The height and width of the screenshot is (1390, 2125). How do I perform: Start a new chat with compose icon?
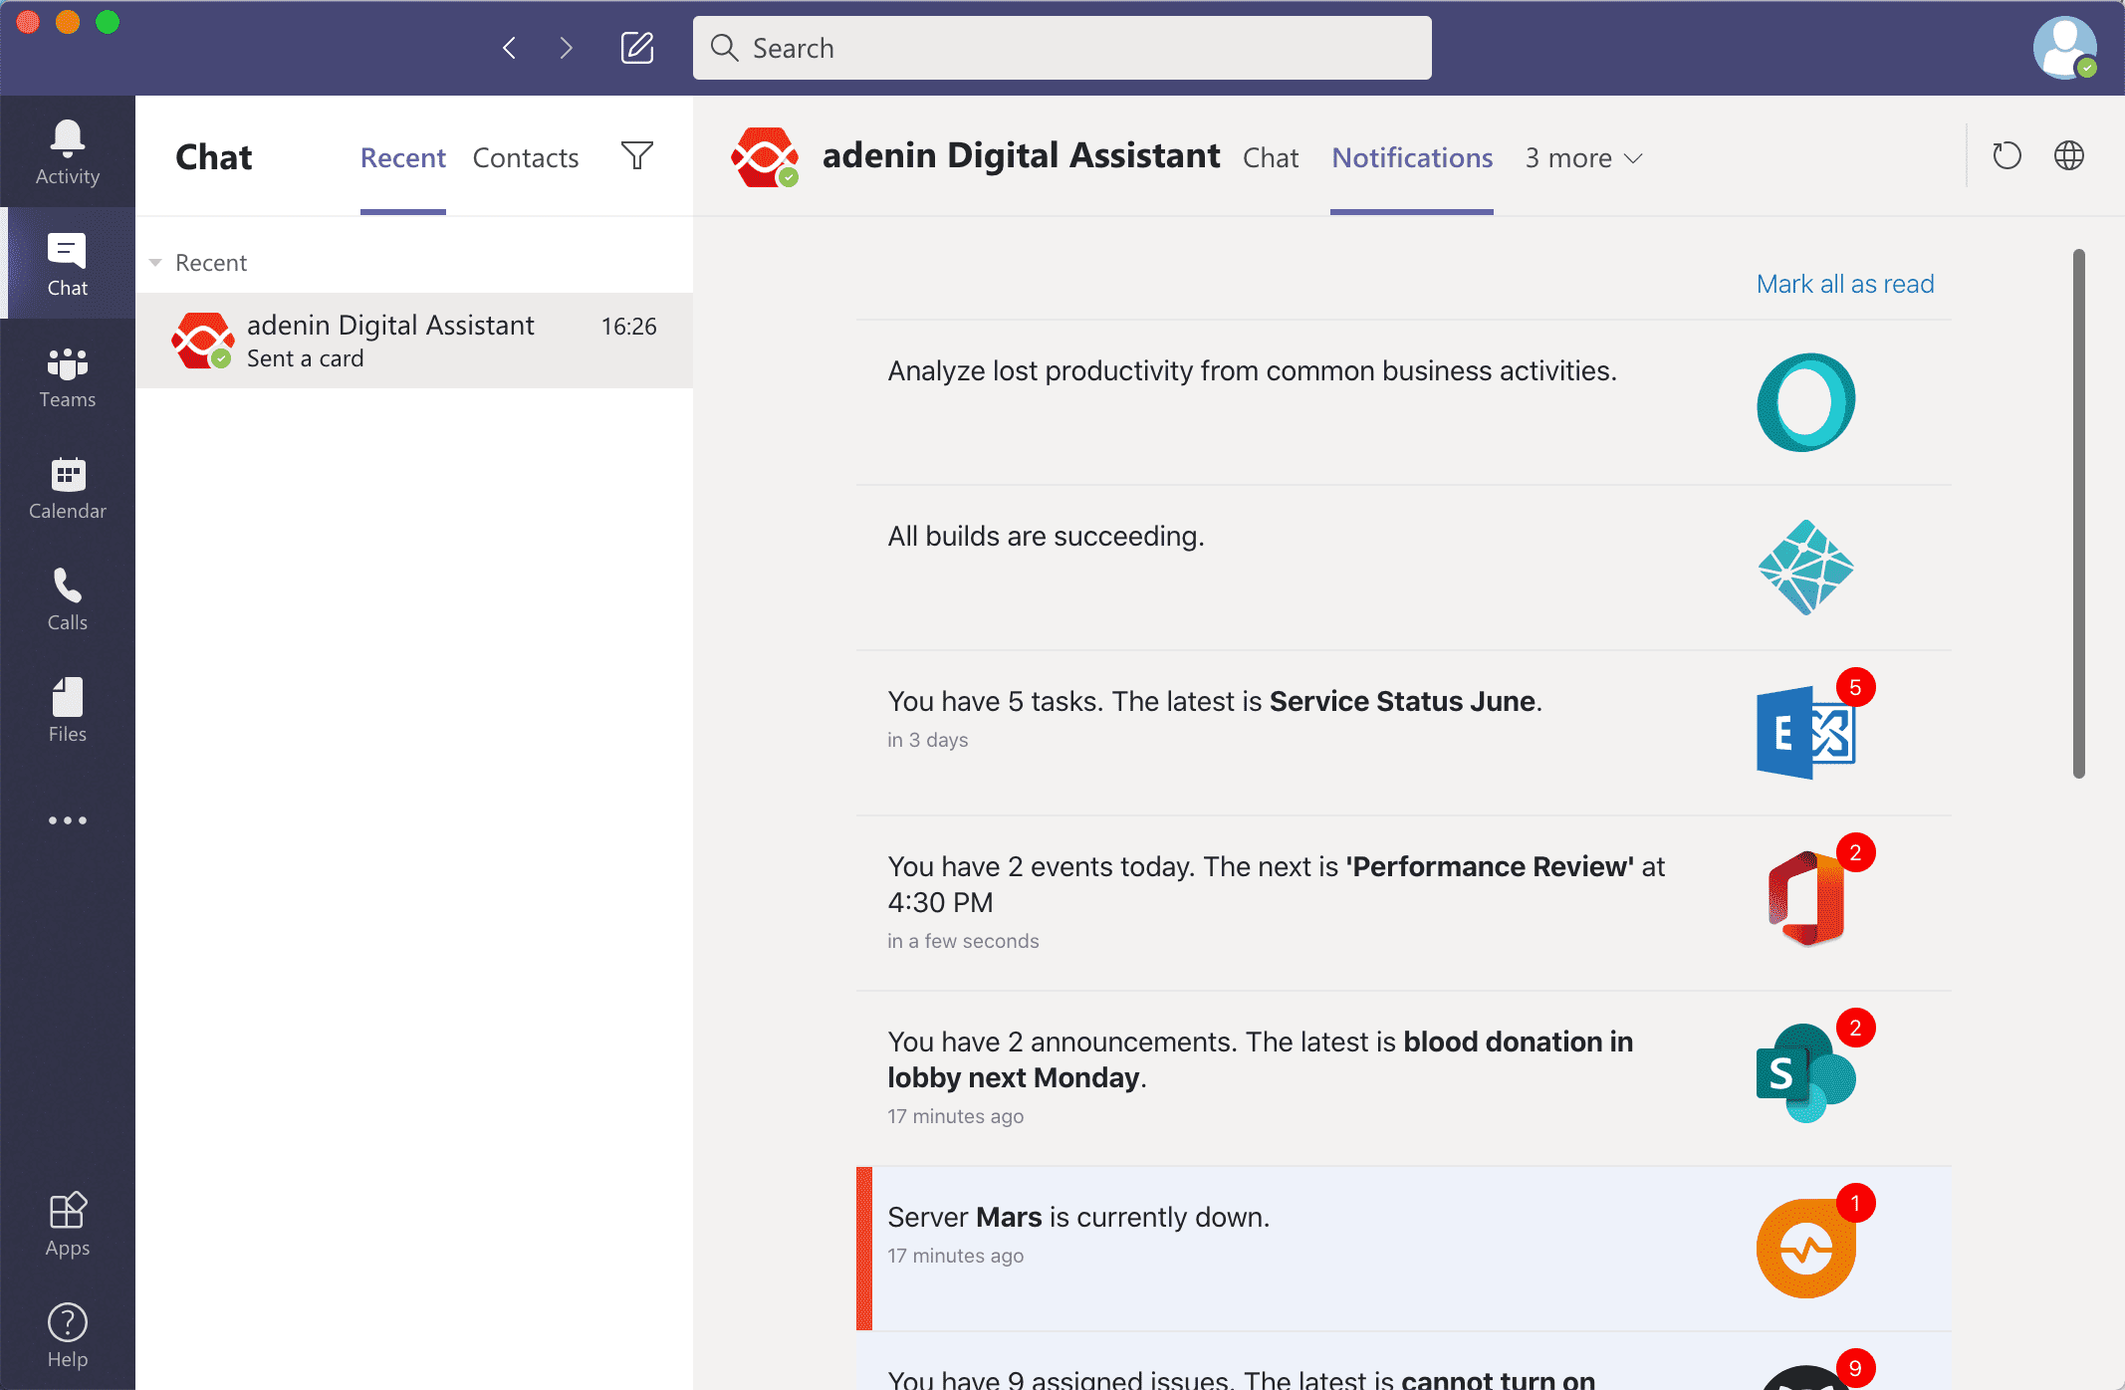[637, 48]
